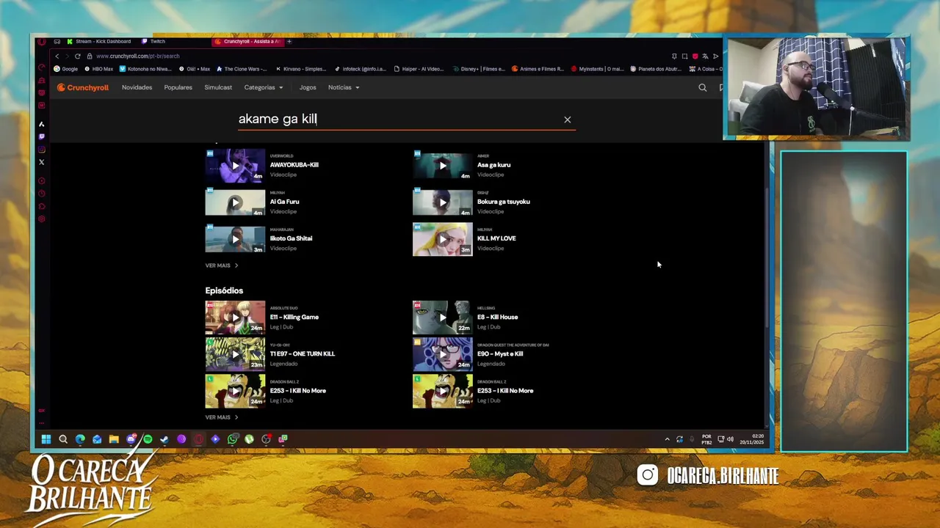This screenshot has width=940, height=528.
Task: Open the Crunchyroll search magnifier icon
Action: click(703, 87)
